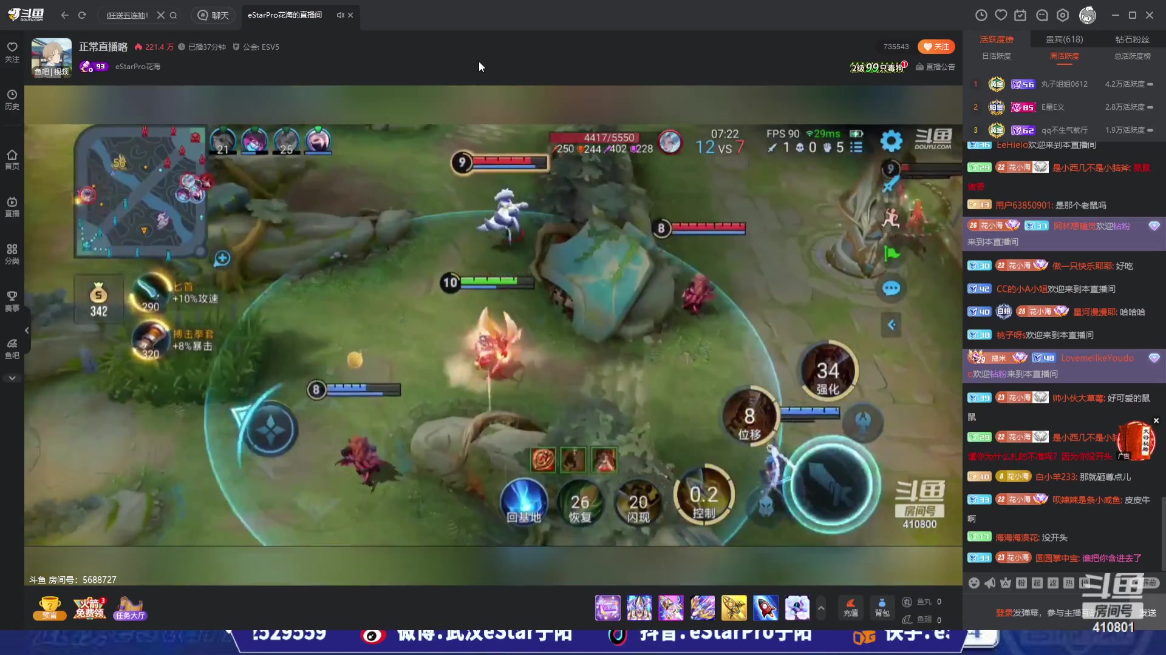This screenshot has height=655, width=1166.
Task: Open 历史 in the left sidebar
Action: (12, 99)
